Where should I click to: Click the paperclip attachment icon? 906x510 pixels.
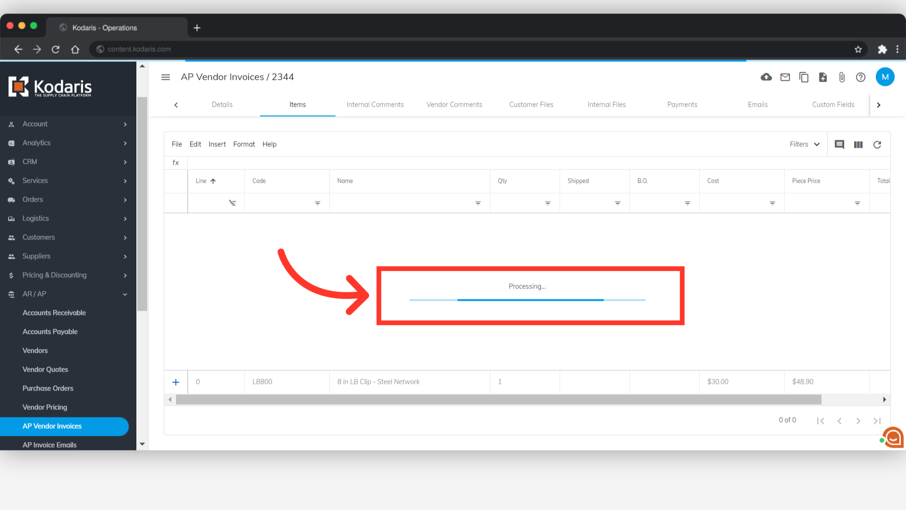tap(842, 77)
